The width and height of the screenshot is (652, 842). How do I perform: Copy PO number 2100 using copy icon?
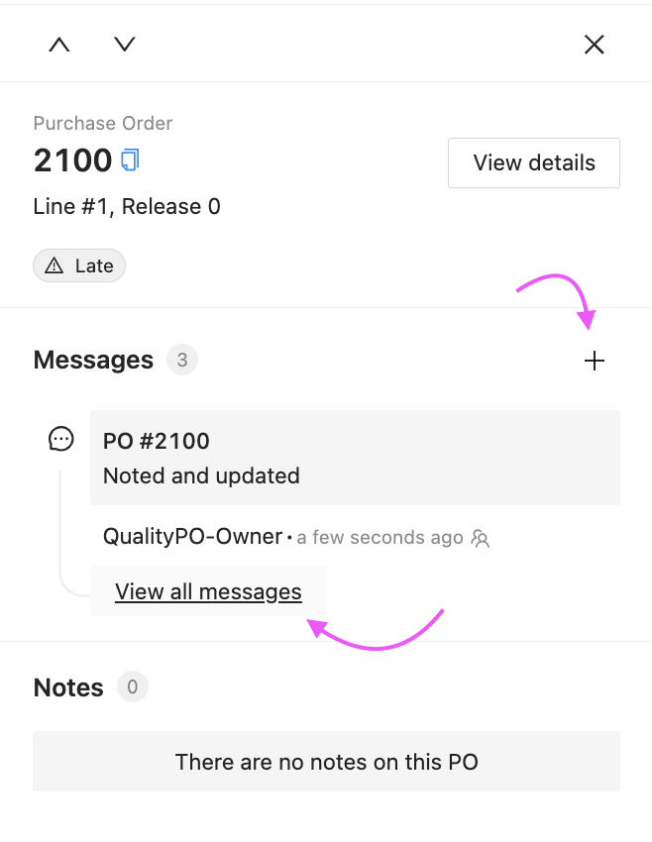coord(130,160)
